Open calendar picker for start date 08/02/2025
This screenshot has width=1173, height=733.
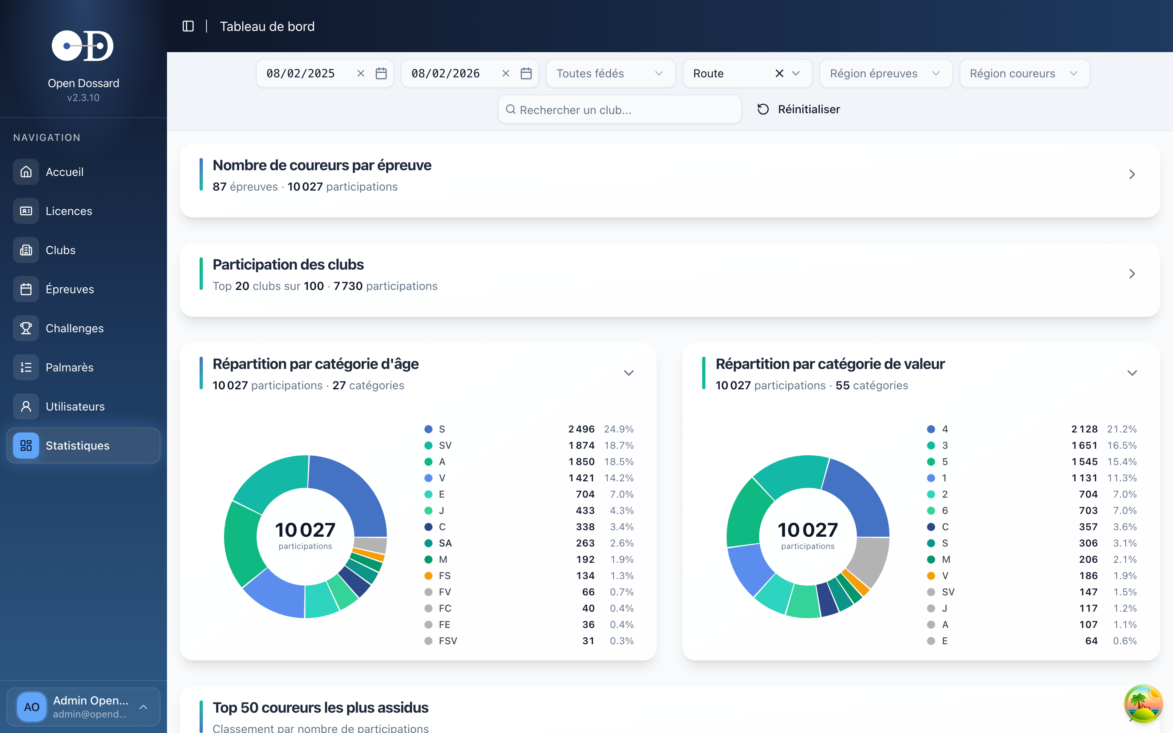[381, 73]
